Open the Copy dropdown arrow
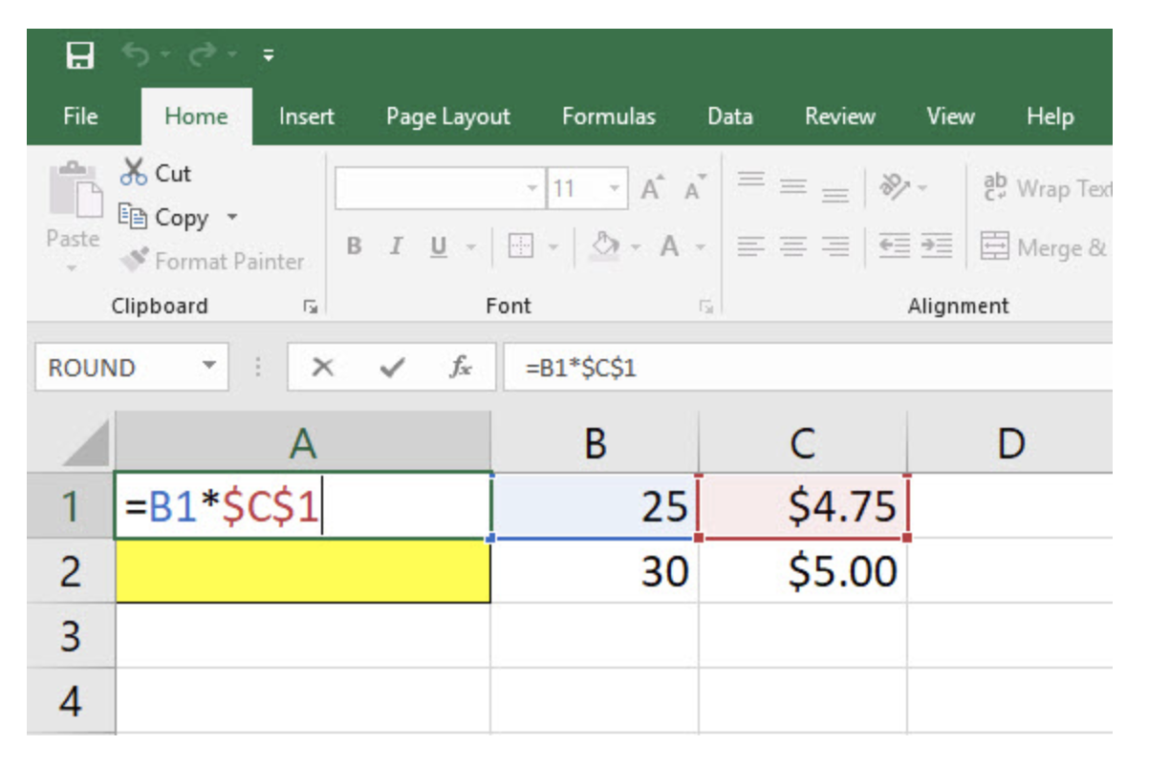1170x766 pixels. tap(231, 217)
